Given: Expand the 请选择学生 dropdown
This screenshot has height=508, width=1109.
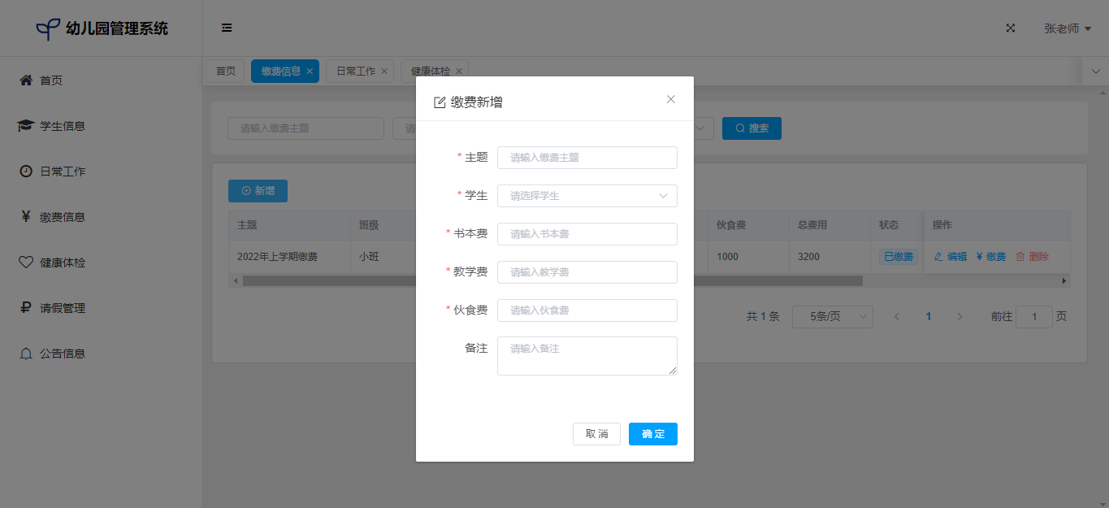Looking at the screenshot, I should tap(587, 196).
